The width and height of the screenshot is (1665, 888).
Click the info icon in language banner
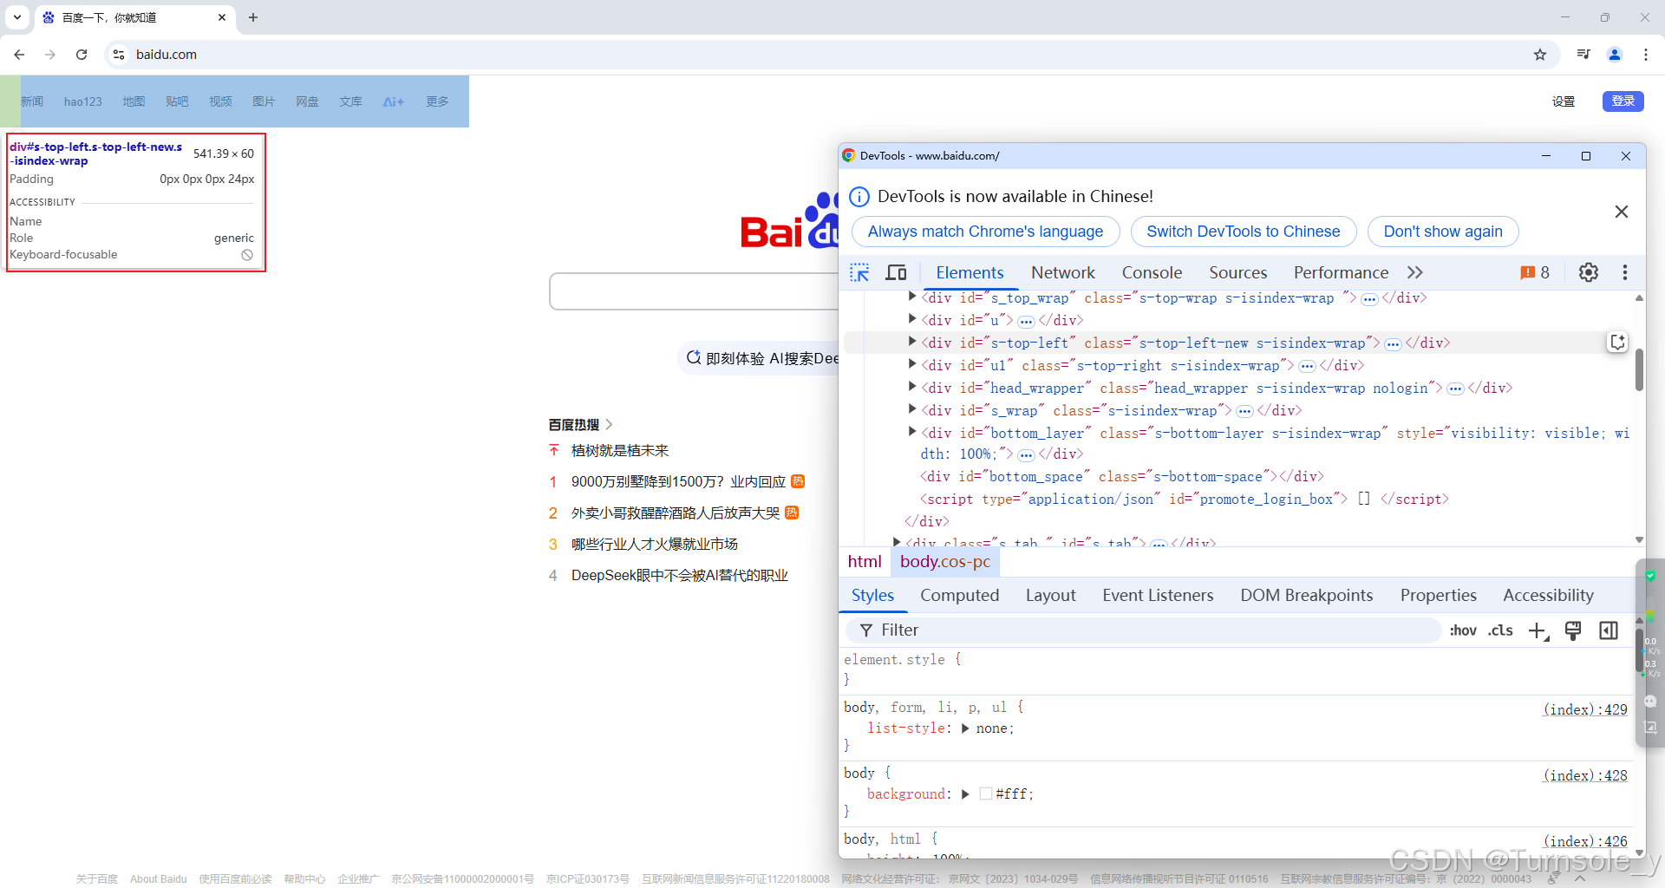tap(859, 197)
